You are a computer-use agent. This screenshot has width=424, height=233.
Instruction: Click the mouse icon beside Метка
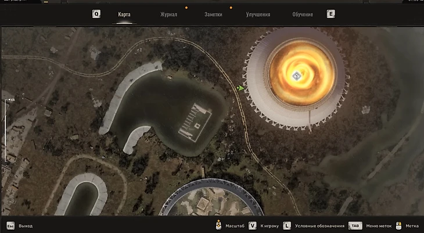pos(398,225)
